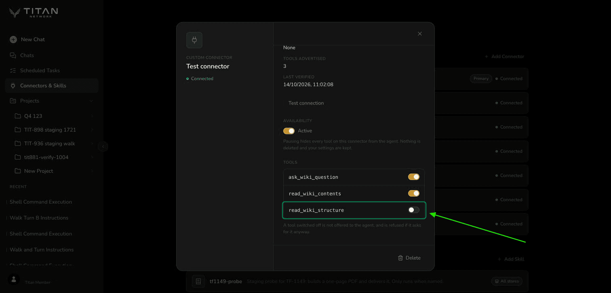Delete the Test connector
Screen dimensions: 611x293
(409, 258)
